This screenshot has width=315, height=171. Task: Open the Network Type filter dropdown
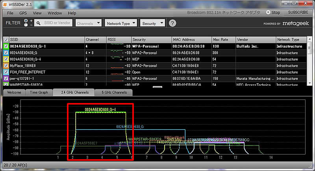[x=121, y=23]
